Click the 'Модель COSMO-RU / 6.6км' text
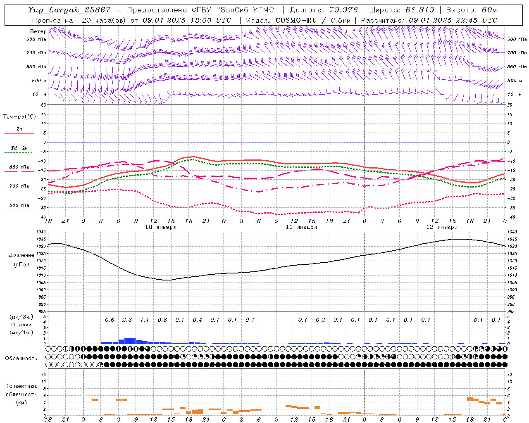 click(x=298, y=20)
